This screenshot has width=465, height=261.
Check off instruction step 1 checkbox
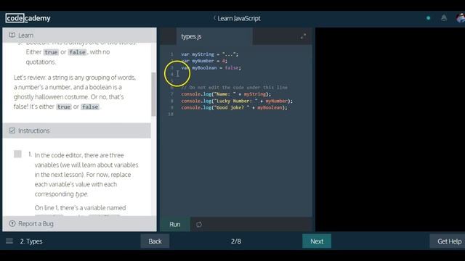pyautogui.click(x=17, y=154)
